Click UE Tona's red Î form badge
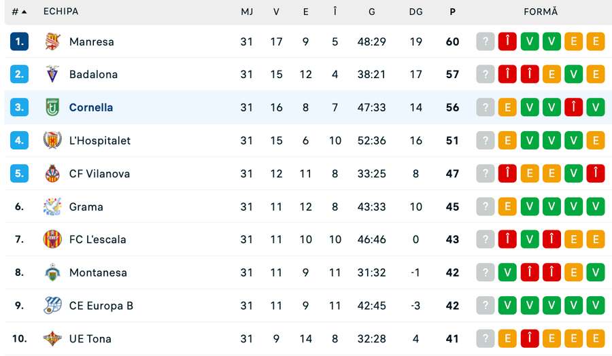Image resolution: width=612 pixels, height=356 pixels. click(x=529, y=338)
